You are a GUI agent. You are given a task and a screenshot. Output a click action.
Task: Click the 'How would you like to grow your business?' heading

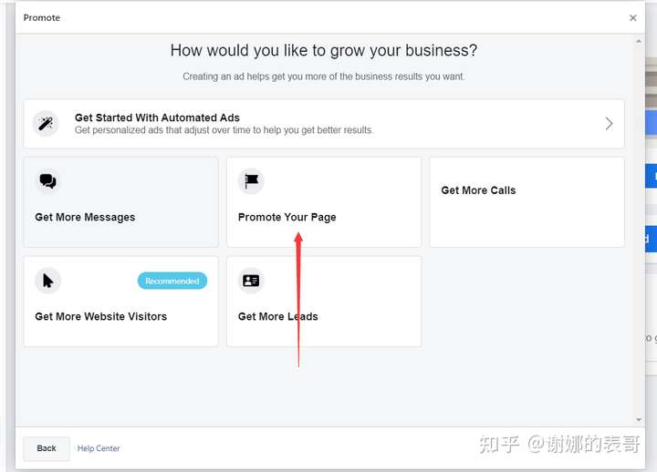323,51
